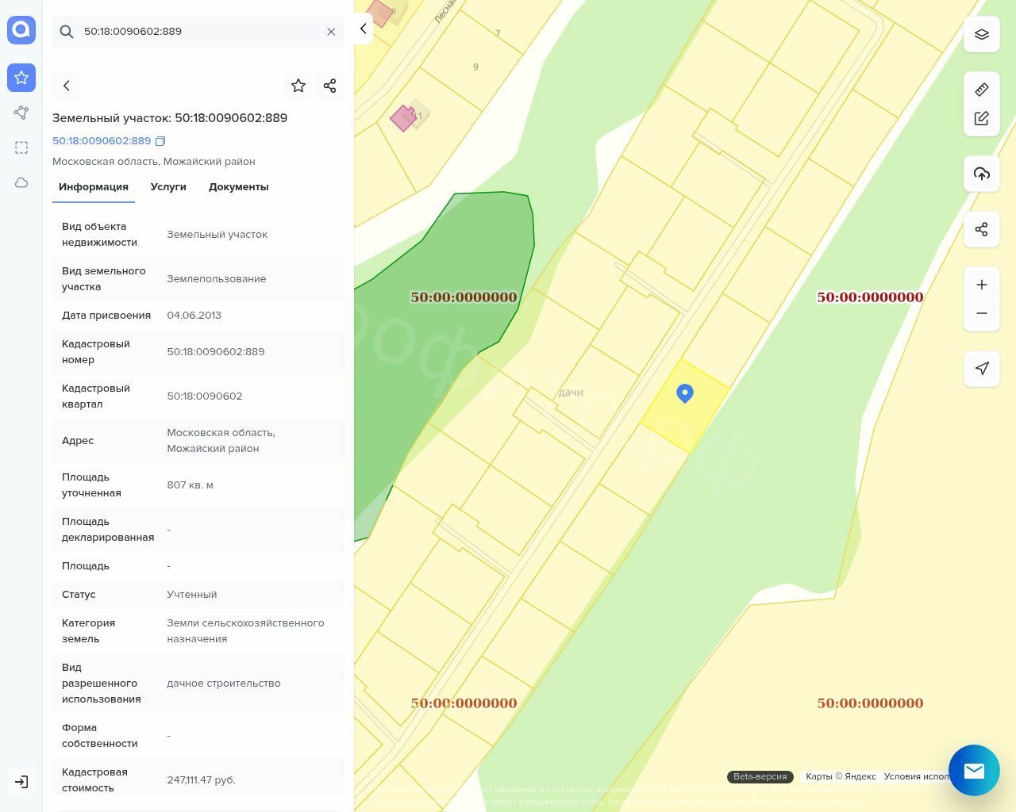Share the map via right toolbar icon
The image size is (1016, 812).
click(x=981, y=229)
